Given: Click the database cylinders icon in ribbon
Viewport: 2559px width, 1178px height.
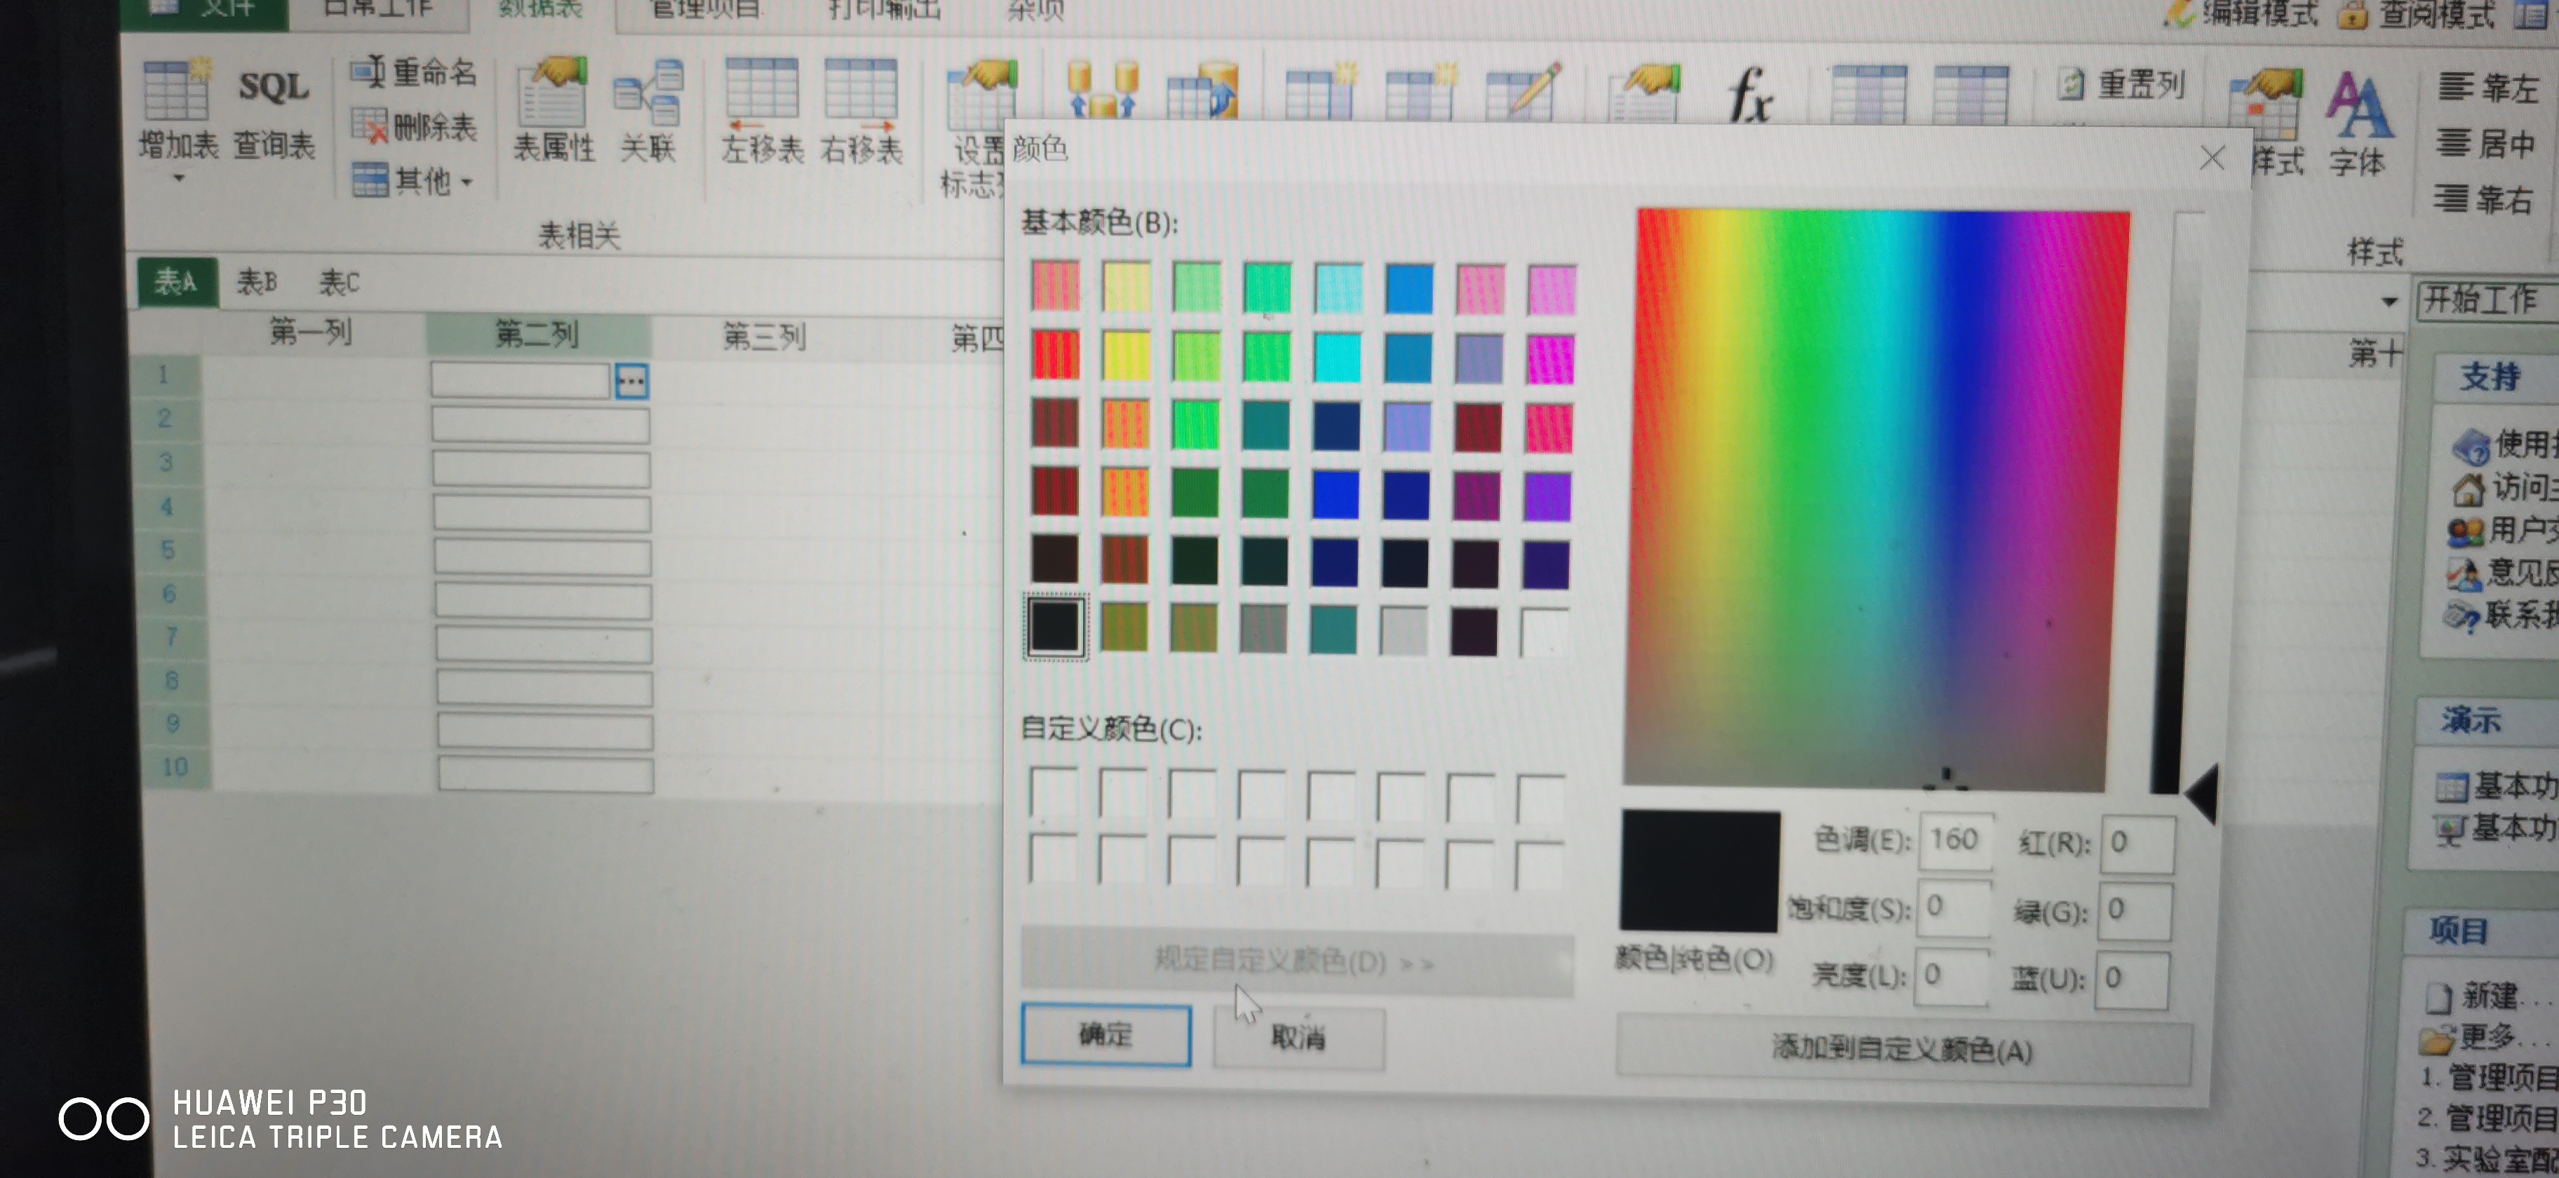Looking at the screenshot, I should [x=1102, y=89].
